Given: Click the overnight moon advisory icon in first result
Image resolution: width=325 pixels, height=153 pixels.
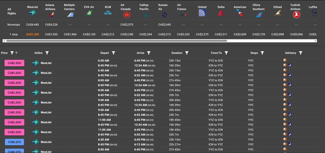Looking at the screenshot, I should click(x=289, y=65).
